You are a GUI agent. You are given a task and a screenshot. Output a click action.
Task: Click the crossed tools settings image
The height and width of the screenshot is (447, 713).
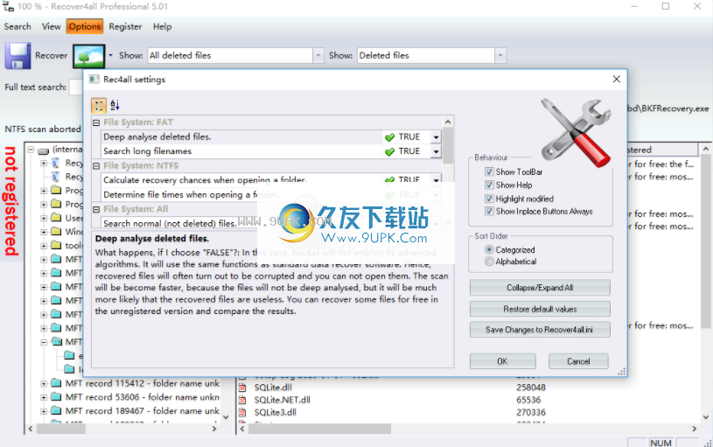(576, 132)
